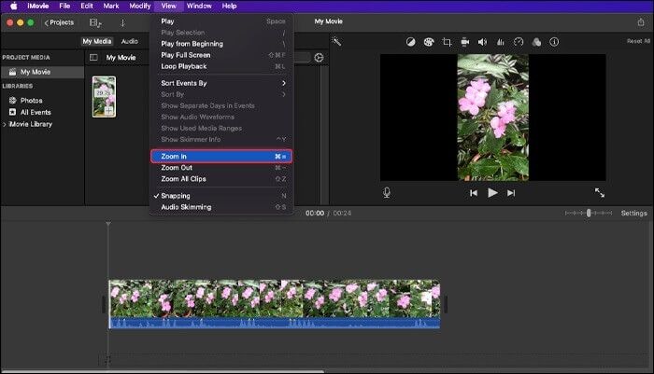
Task: Click the viewer flower preview image
Action: (493, 118)
